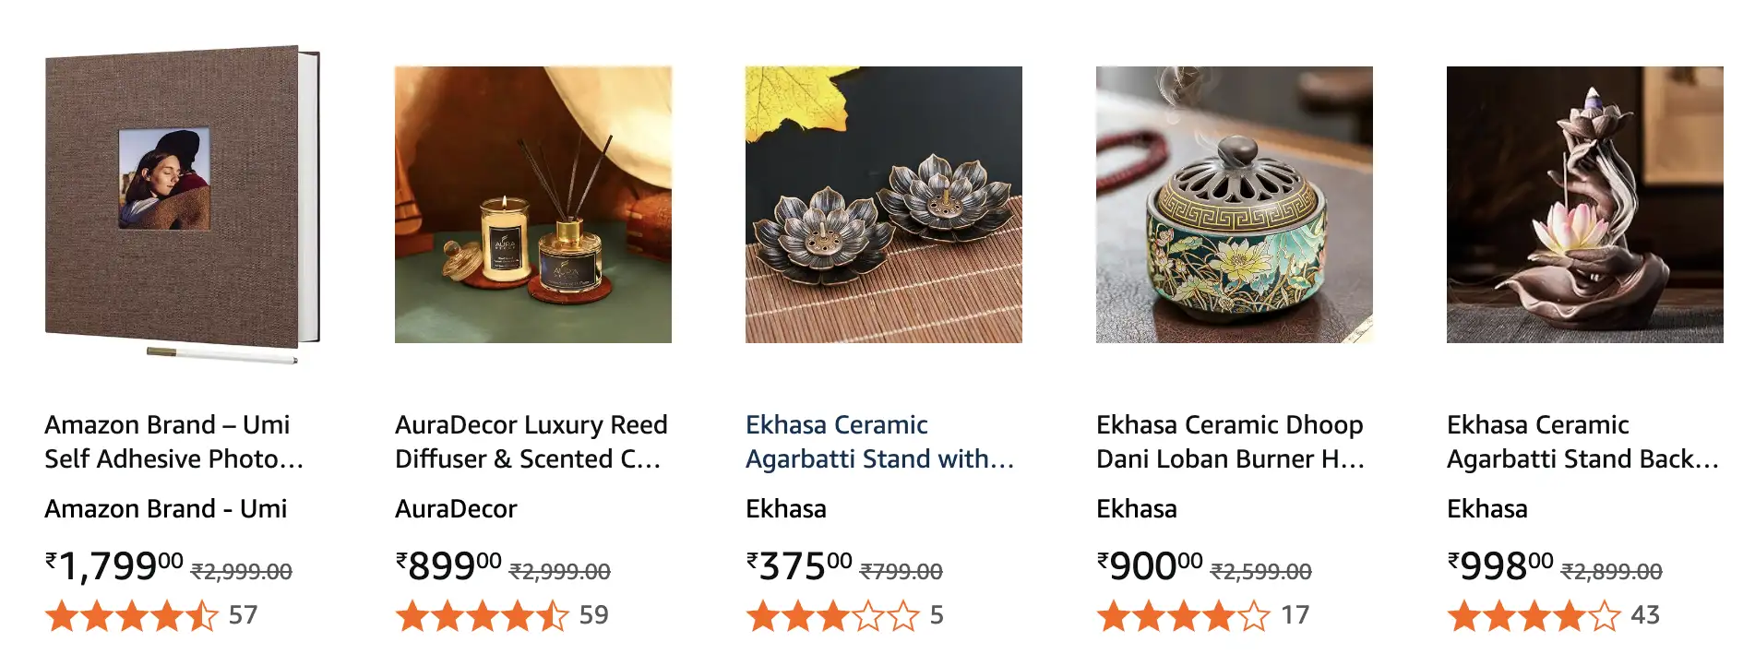View the backflow agarbatti stand product photo

tap(1584, 205)
